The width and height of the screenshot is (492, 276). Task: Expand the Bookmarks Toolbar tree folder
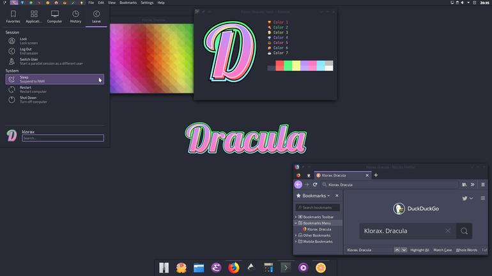(296, 217)
